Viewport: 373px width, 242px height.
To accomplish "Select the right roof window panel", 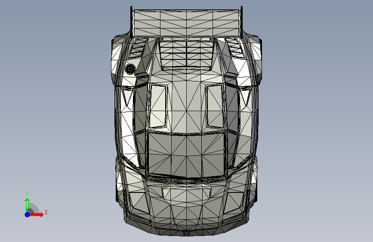I will click(x=215, y=106).
